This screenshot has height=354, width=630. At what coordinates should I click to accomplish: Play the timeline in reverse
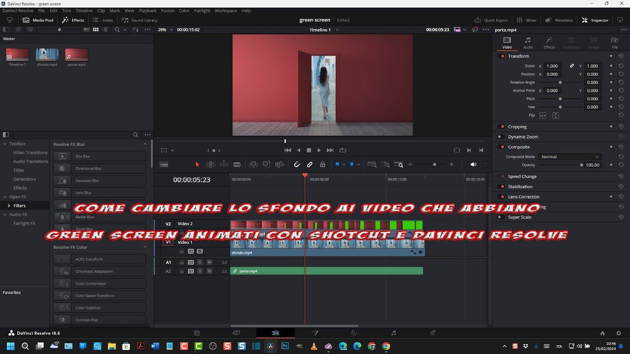pos(298,150)
